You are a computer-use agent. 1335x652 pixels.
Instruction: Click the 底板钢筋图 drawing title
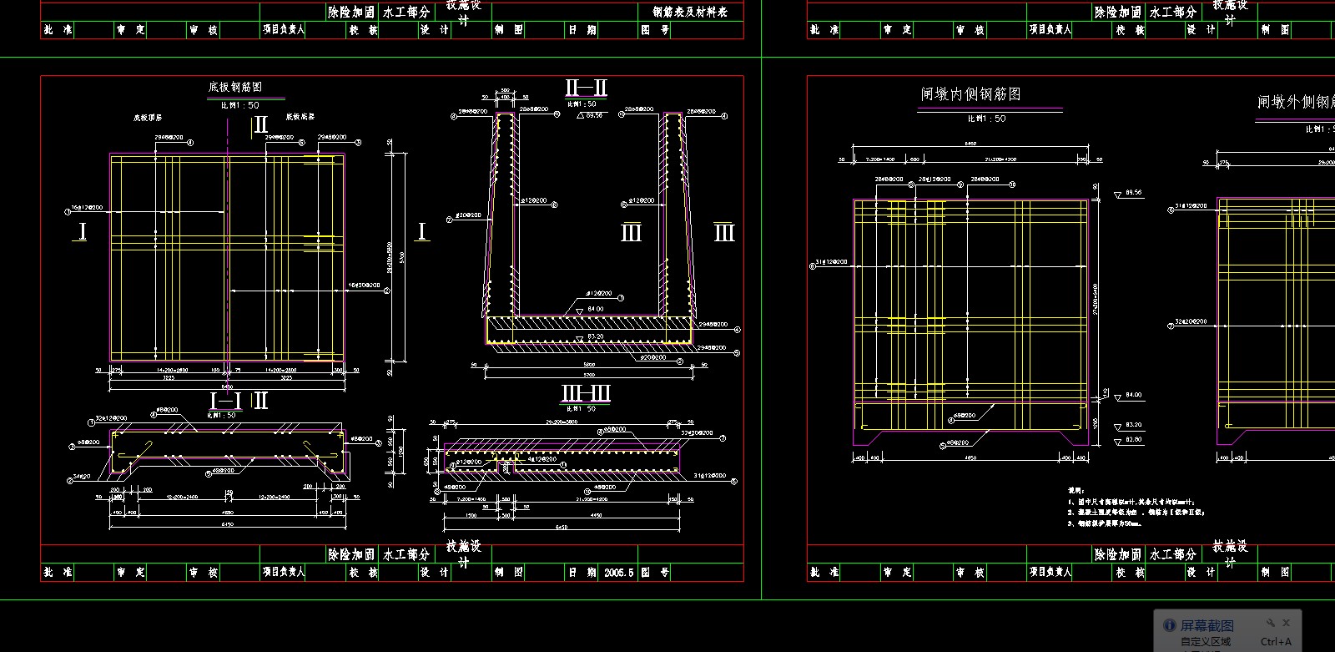click(234, 87)
